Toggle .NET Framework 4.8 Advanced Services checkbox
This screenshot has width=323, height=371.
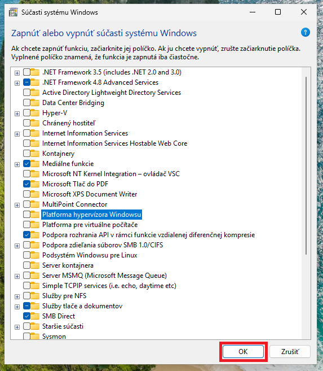pos(26,82)
